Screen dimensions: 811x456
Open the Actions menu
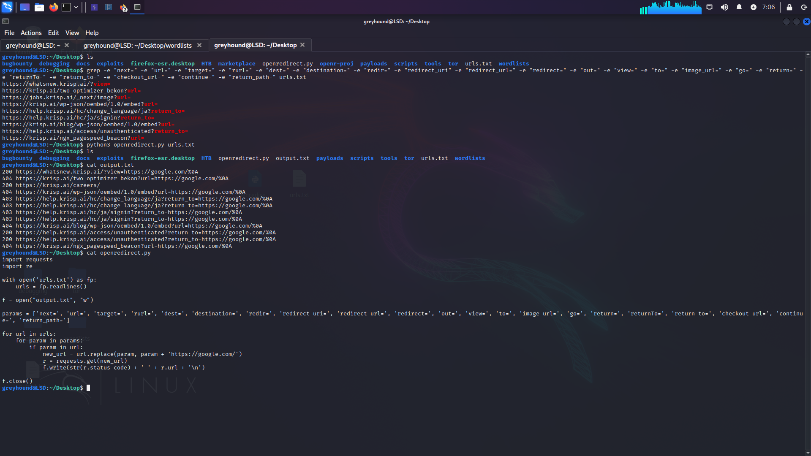(31, 33)
